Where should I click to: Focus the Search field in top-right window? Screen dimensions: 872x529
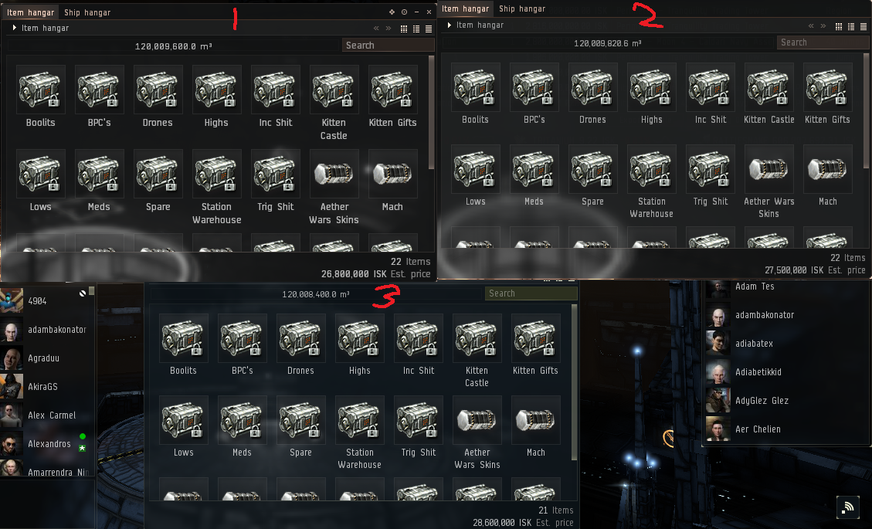pyautogui.click(x=822, y=42)
